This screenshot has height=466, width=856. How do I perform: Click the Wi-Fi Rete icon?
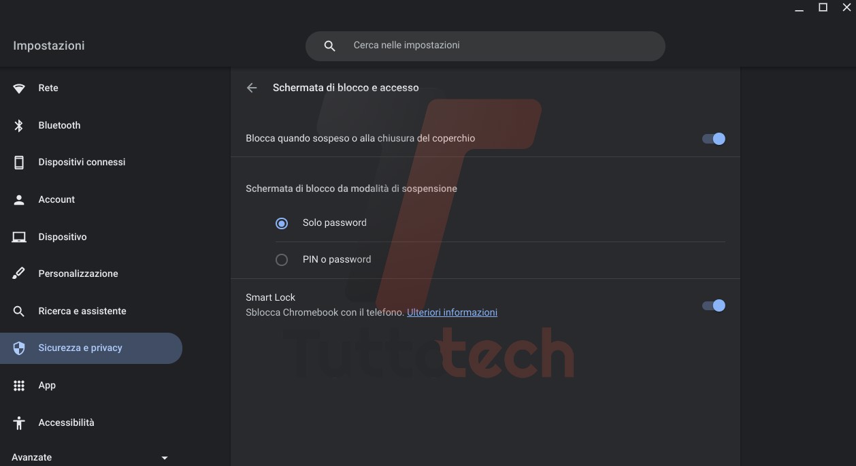point(19,88)
